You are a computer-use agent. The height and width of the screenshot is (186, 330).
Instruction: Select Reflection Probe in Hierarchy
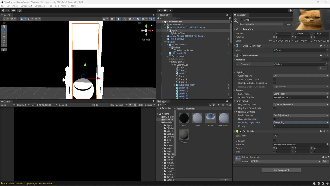184,50
